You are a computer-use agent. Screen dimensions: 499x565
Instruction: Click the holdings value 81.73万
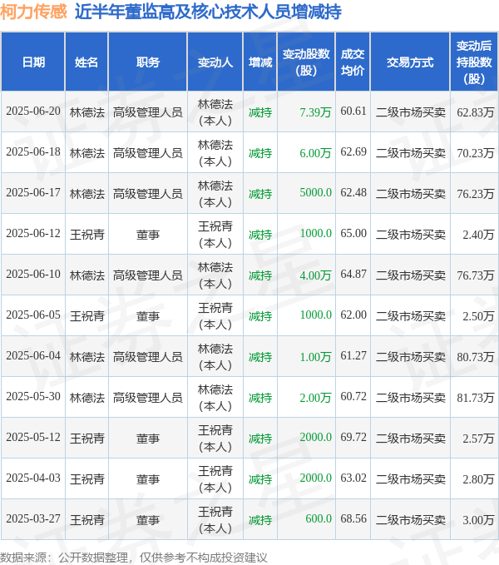(x=475, y=397)
